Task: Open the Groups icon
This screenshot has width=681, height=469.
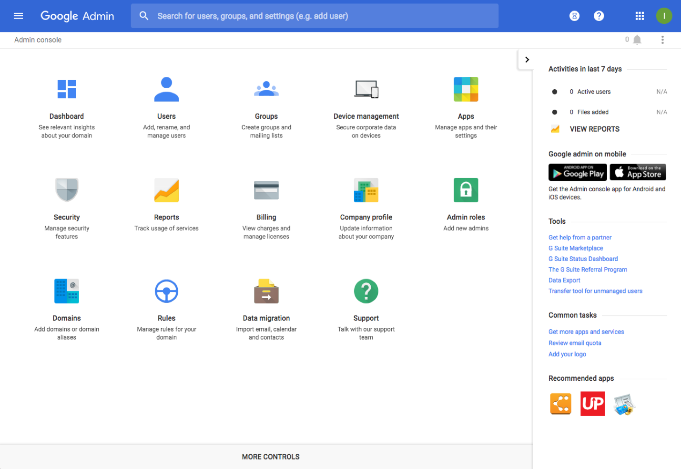Action: 266,89
